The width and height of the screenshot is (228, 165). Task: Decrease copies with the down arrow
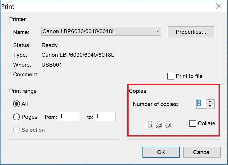[x=210, y=106]
